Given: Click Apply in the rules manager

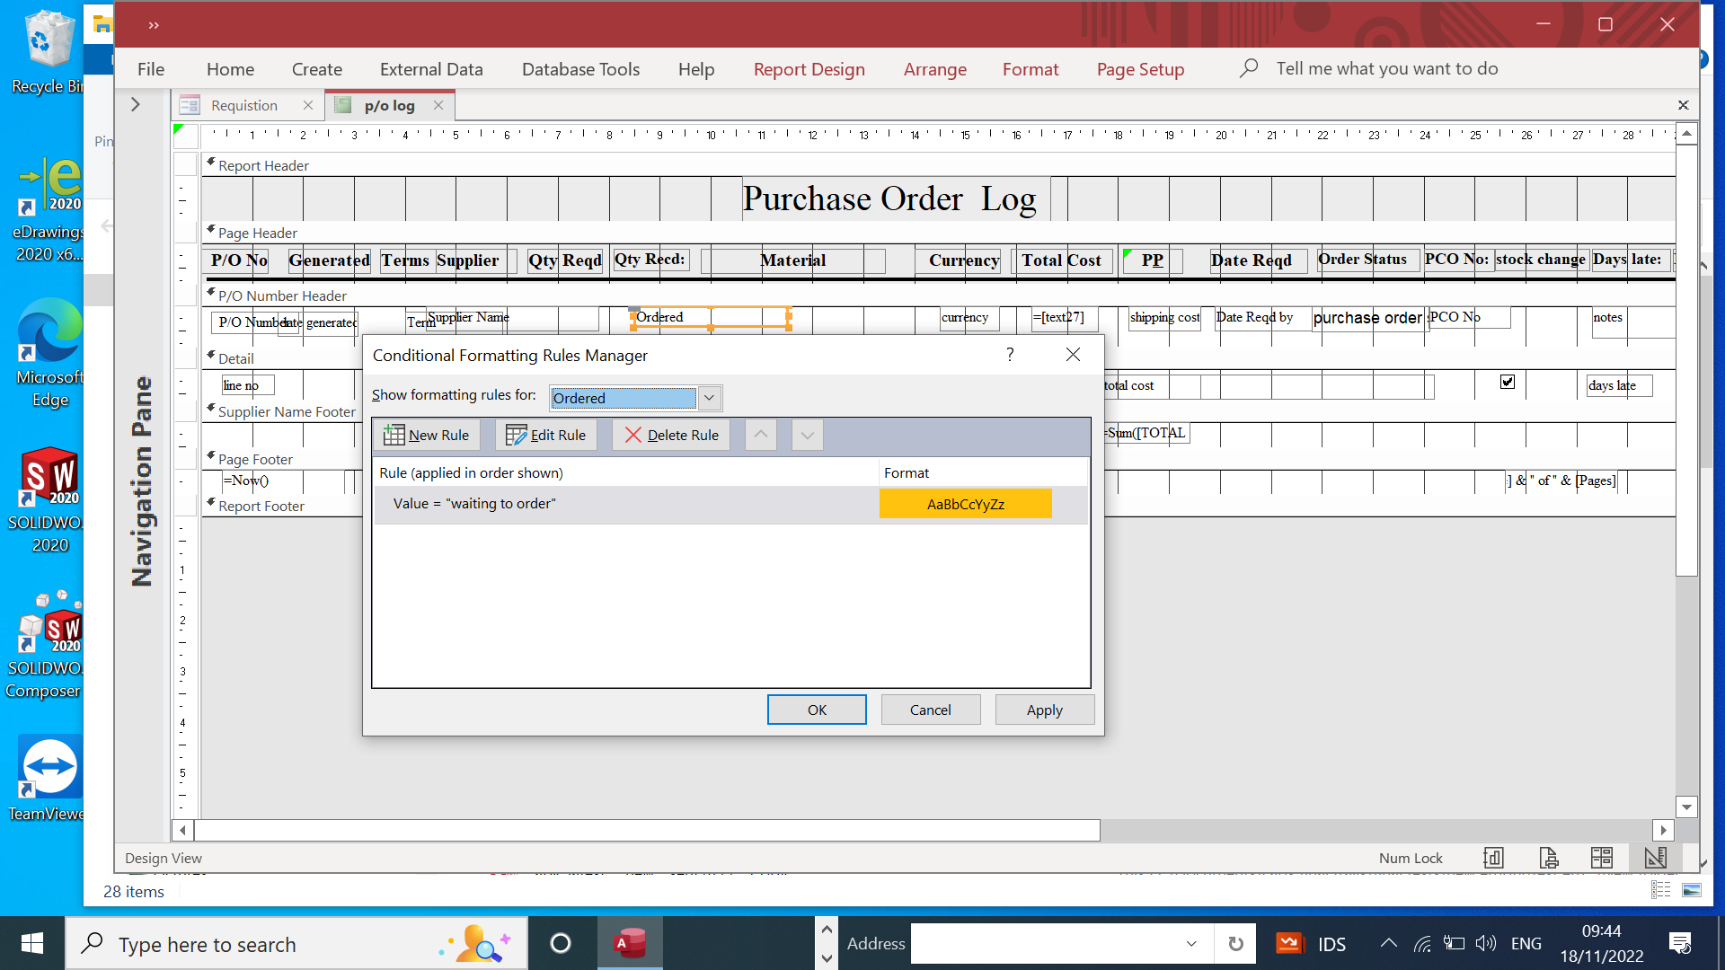Looking at the screenshot, I should [1045, 710].
